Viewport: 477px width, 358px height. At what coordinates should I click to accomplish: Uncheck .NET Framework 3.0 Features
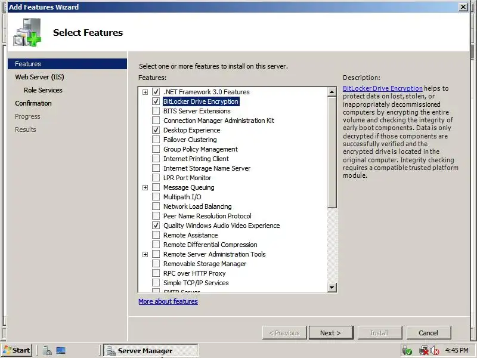156,92
